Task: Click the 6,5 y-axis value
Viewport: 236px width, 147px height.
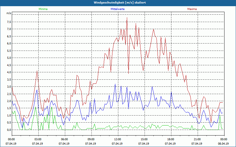Action: coord(9,36)
